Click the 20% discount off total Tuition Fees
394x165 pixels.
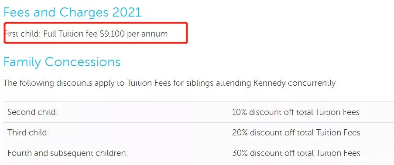click(x=296, y=132)
